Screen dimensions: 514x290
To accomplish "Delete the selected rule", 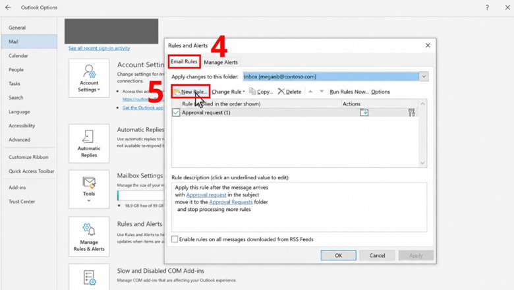I will [x=289, y=92].
